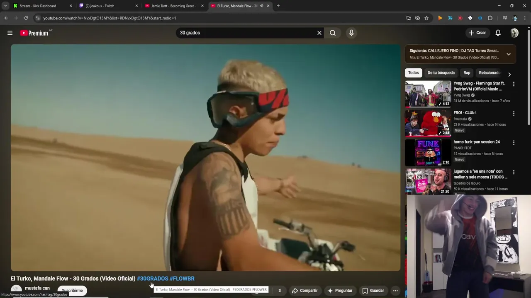This screenshot has height=298, width=531.
Task: Open the Flamingo Star video thumbnail
Action: [428, 94]
